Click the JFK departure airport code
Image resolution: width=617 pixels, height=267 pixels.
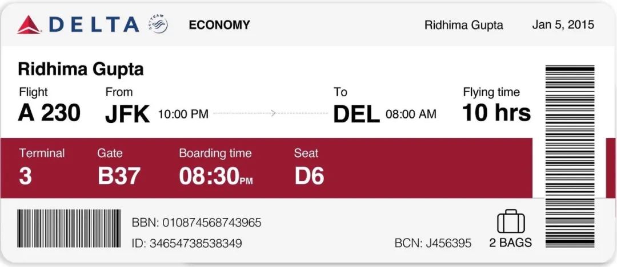coord(127,114)
